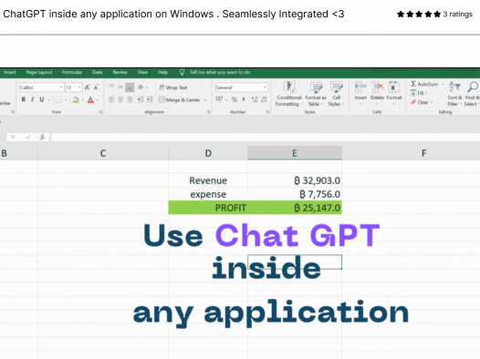Screen dimensions: 480x359
Task: Click the Fill down icon
Action: [x=413, y=93]
